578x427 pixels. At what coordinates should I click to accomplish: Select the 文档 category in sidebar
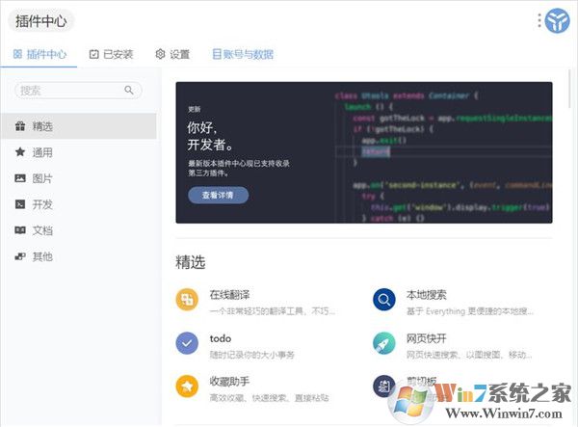pyautogui.click(x=78, y=230)
